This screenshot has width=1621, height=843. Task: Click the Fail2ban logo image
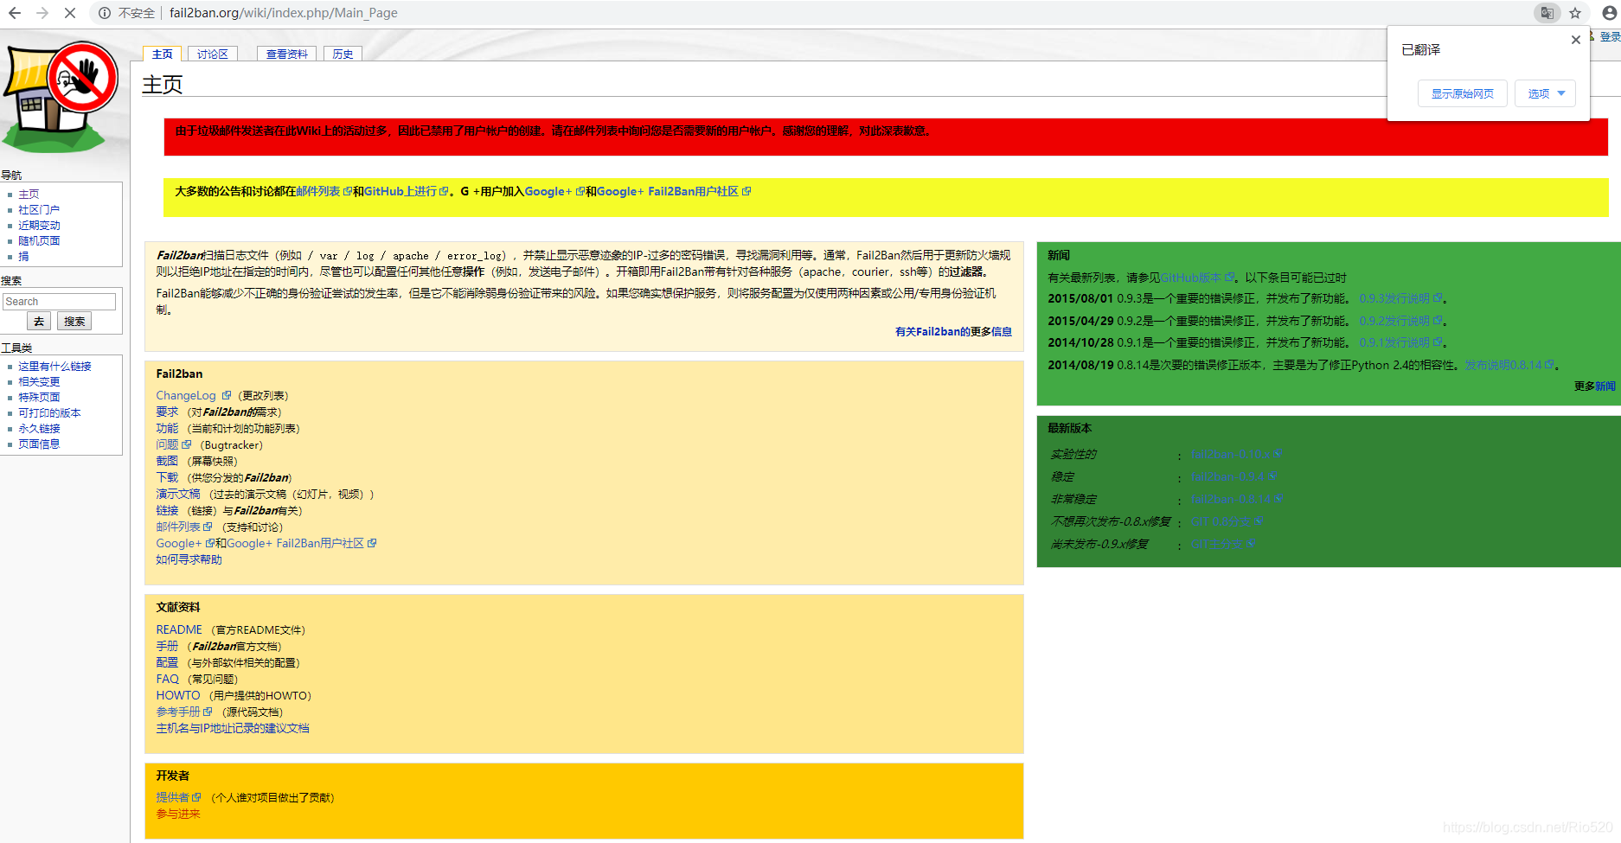[x=61, y=97]
